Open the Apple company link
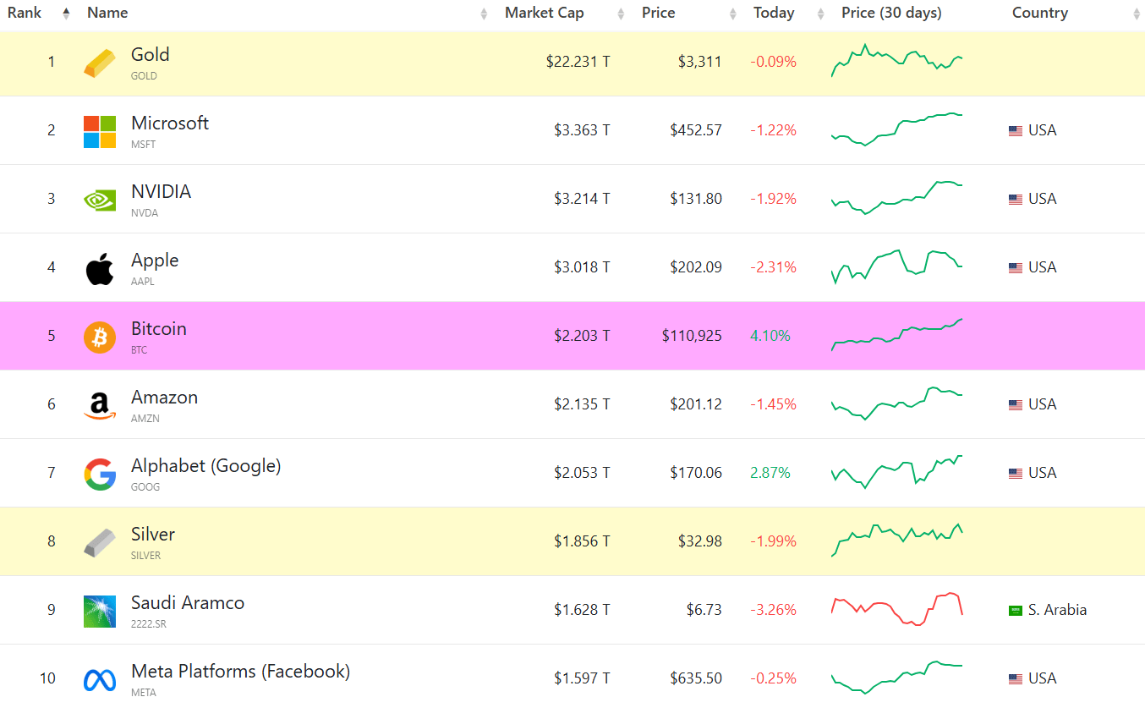 (x=155, y=261)
